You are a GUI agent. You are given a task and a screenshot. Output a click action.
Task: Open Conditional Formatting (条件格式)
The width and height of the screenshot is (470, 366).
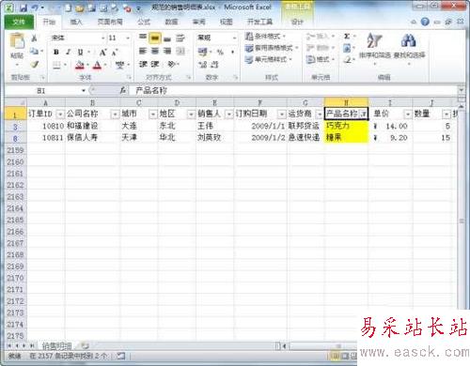click(265, 37)
